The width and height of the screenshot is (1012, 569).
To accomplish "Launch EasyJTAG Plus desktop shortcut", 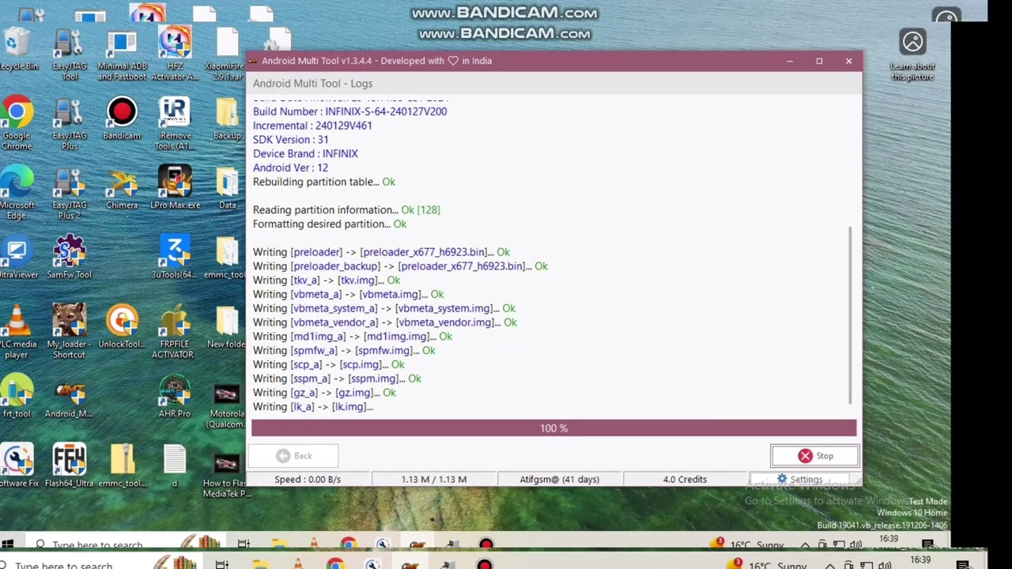I will pyautogui.click(x=70, y=124).
